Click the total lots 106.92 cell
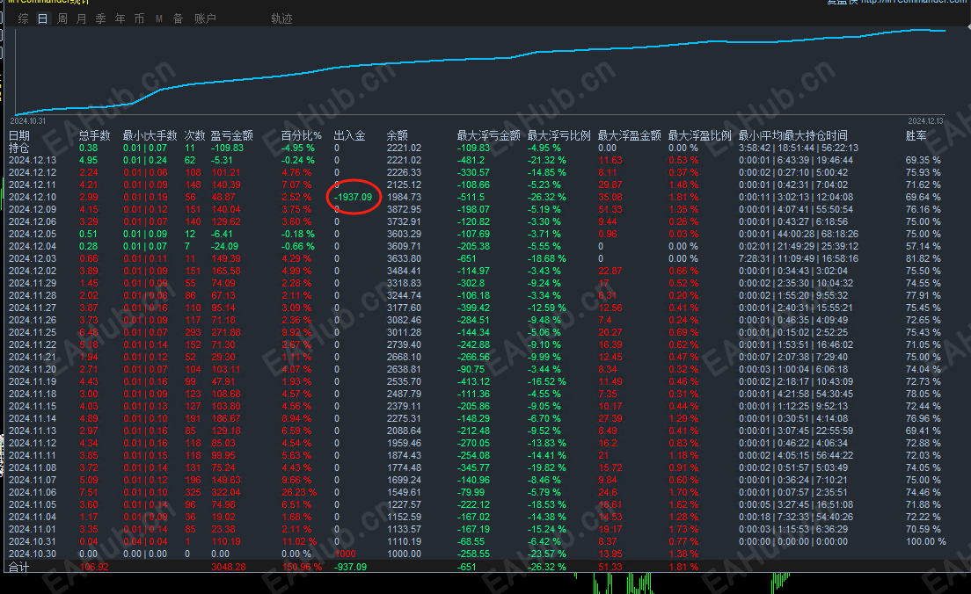 point(93,567)
